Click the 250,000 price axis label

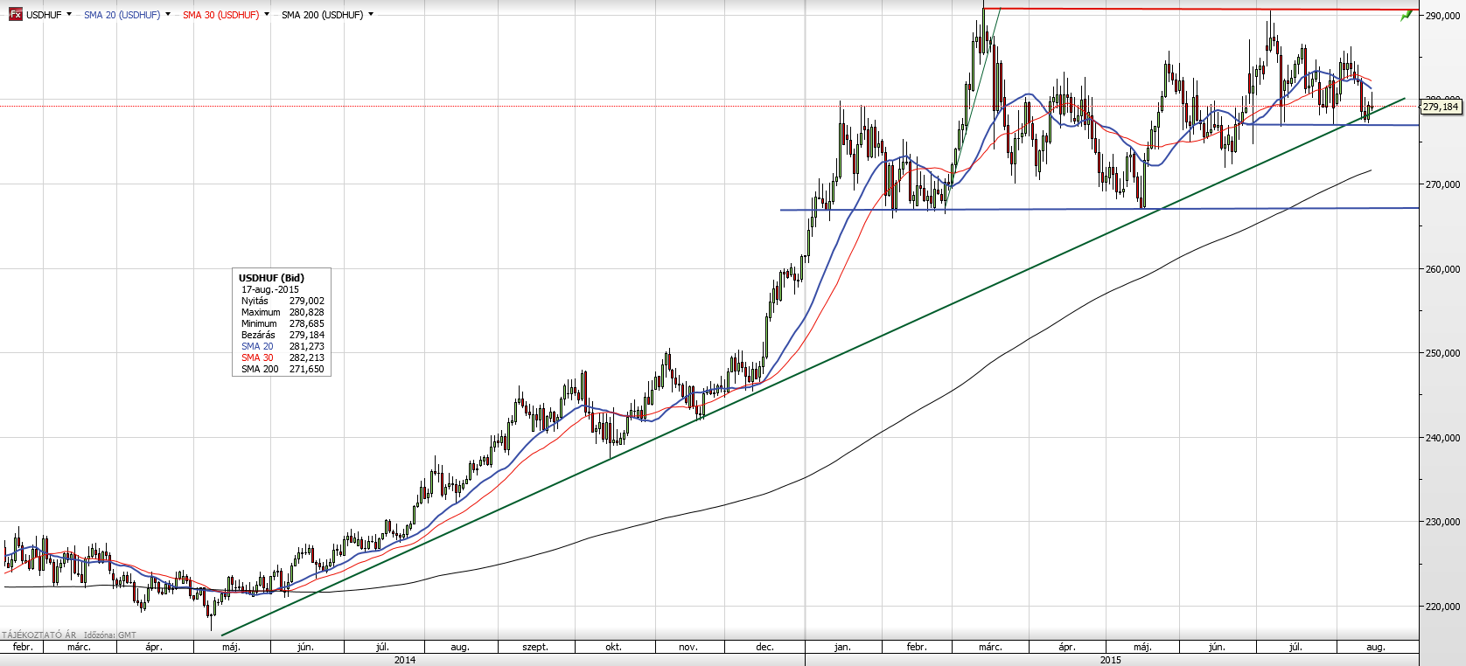(x=1442, y=353)
